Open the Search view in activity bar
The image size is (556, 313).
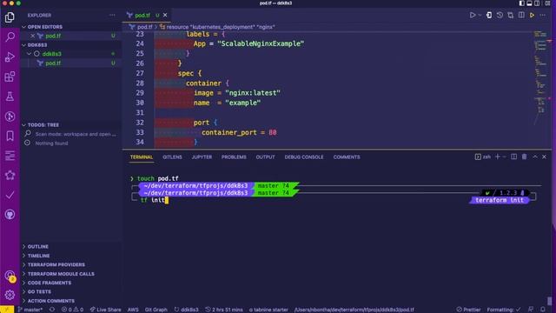tap(10, 37)
